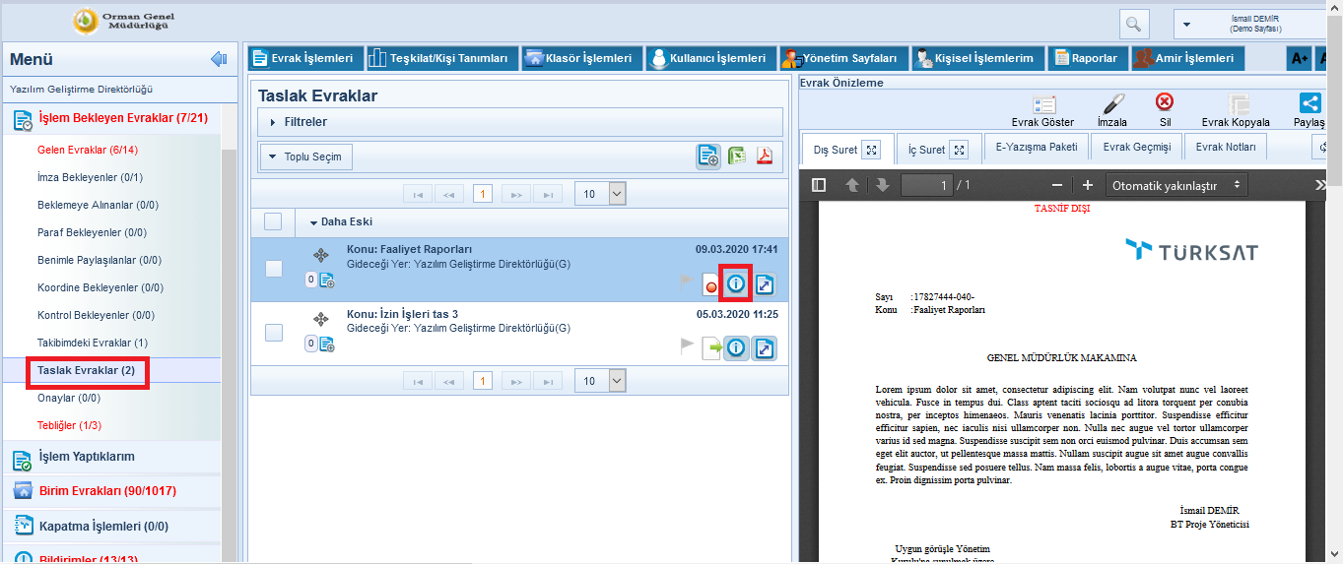The image size is (1343, 564).
Task: Toggle the PDF viewer sidebar
Action: tap(819, 185)
